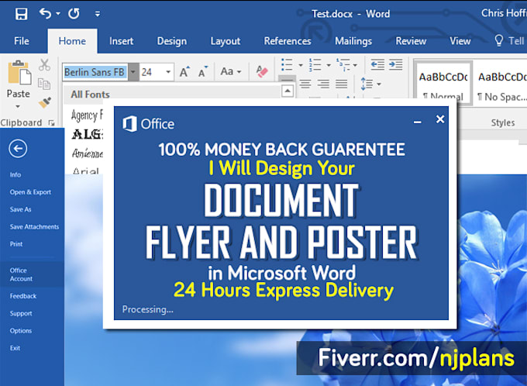
Task: Open Support in backstage menu
Action: pos(21,313)
